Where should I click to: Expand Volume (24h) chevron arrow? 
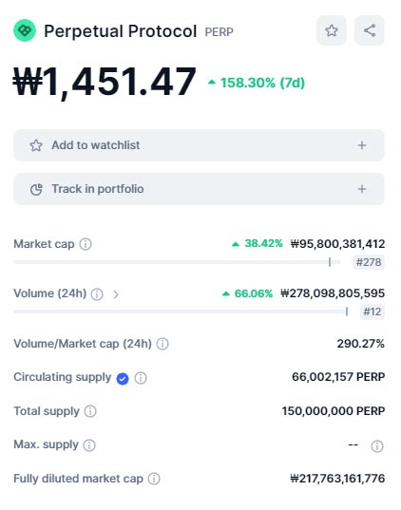pyautogui.click(x=116, y=294)
